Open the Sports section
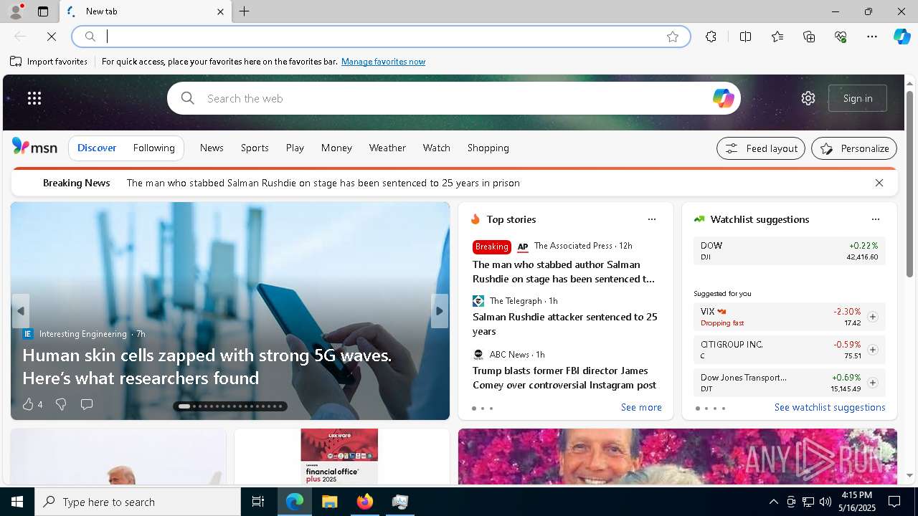The image size is (918, 516). tap(255, 148)
